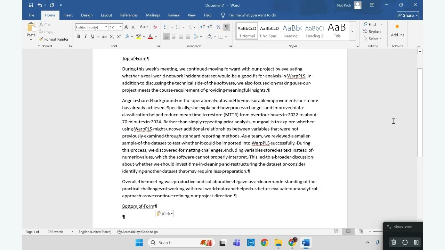Pause the recording in the vimeo panel
The image size is (445, 250).
pyautogui.click(x=416, y=242)
